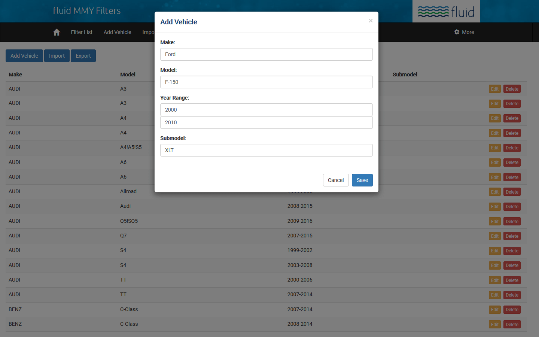The height and width of the screenshot is (337, 539).
Task: Edit the AUDI Q7 row
Action: (494, 236)
